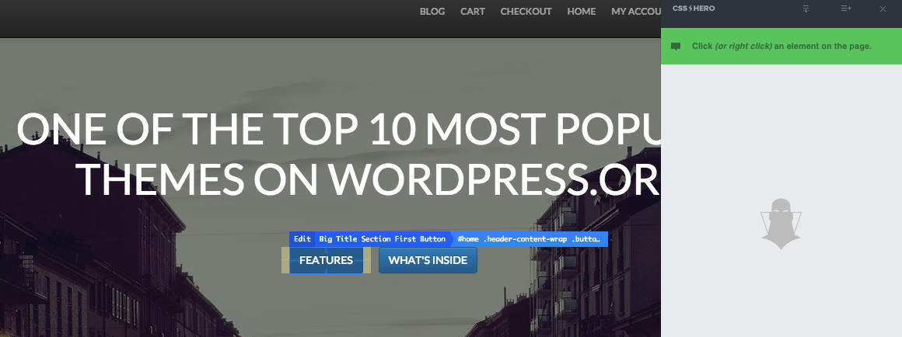Click 'Big Title Section First Button' label
The image size is (902, 337).
[382, 239]
